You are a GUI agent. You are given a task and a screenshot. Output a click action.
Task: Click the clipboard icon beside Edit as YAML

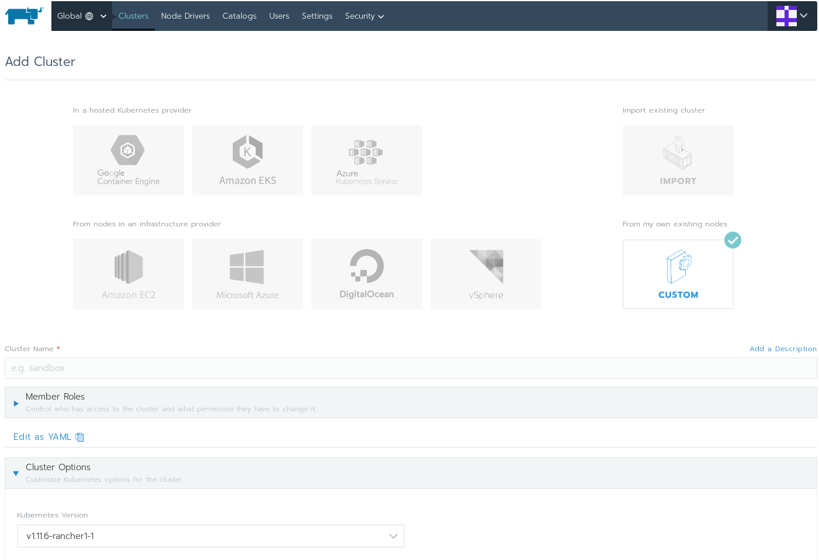click(x=80, y=437)
